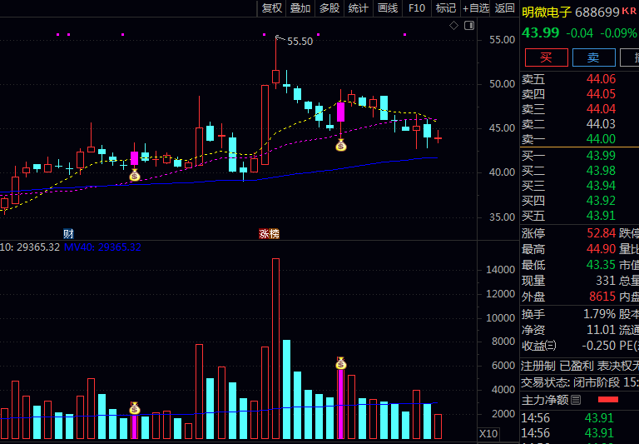
Task: Open the 复权 menu
Action: [272, 8]
